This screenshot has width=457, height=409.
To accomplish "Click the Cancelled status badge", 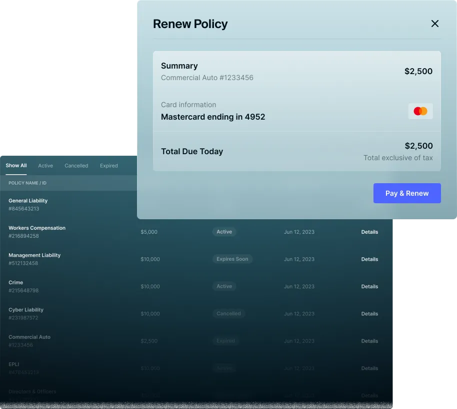I will (x=228, y=313).
